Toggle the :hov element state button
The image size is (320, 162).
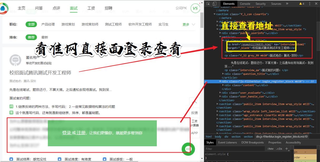pyautogui.click(x=270, y=149)
